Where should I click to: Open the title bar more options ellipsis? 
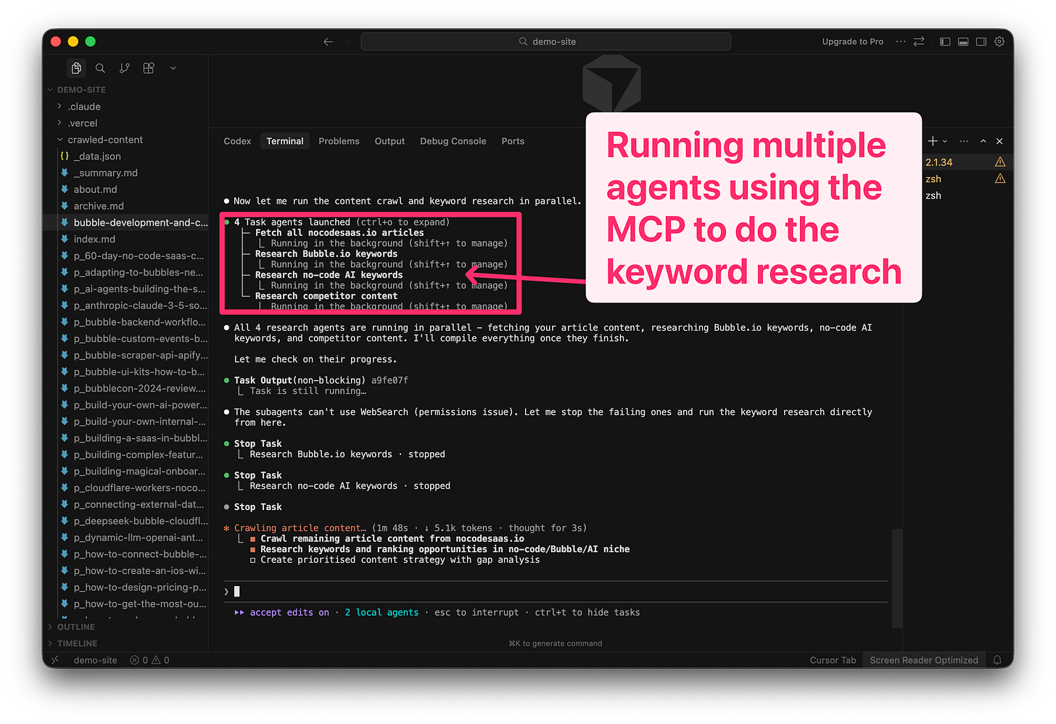point(901,42)
